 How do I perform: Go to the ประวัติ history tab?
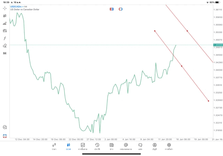[97, 146]
